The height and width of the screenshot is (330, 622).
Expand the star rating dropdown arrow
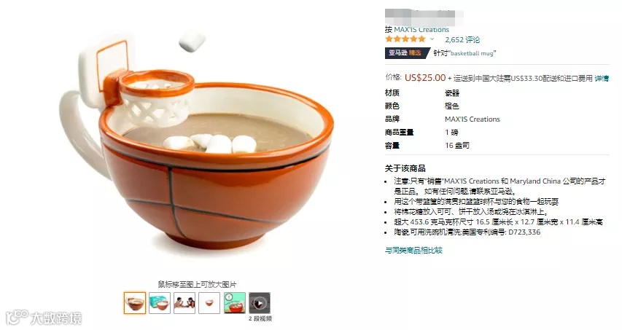[432, 39]
